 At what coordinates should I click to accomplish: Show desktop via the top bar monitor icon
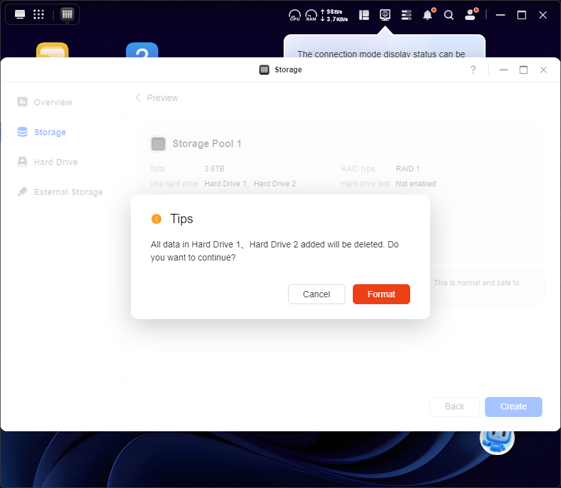(20, 14)
